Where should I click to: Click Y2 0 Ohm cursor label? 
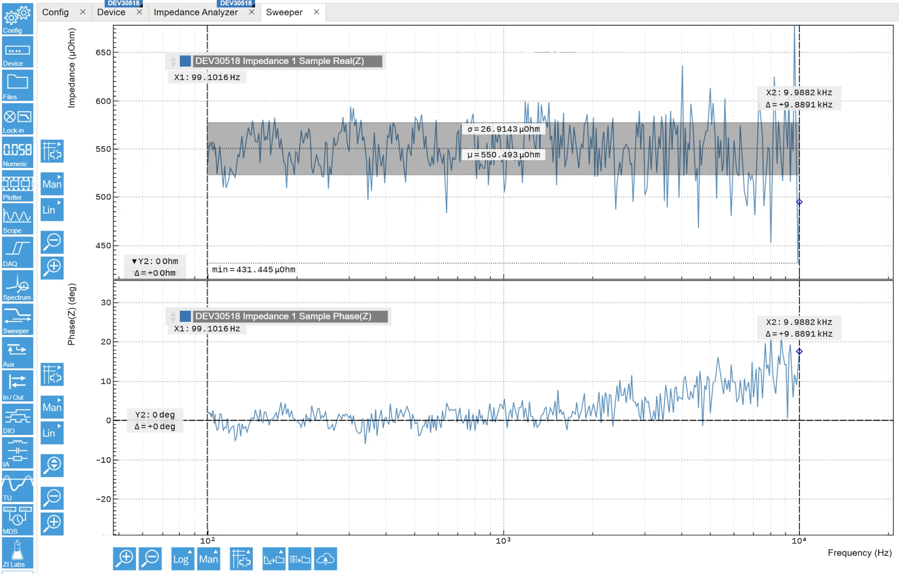point(155,267)
